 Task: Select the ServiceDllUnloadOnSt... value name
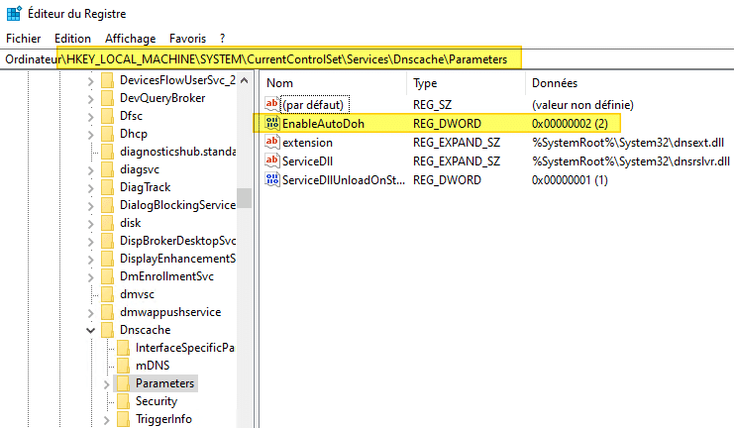tap(344, 180)
